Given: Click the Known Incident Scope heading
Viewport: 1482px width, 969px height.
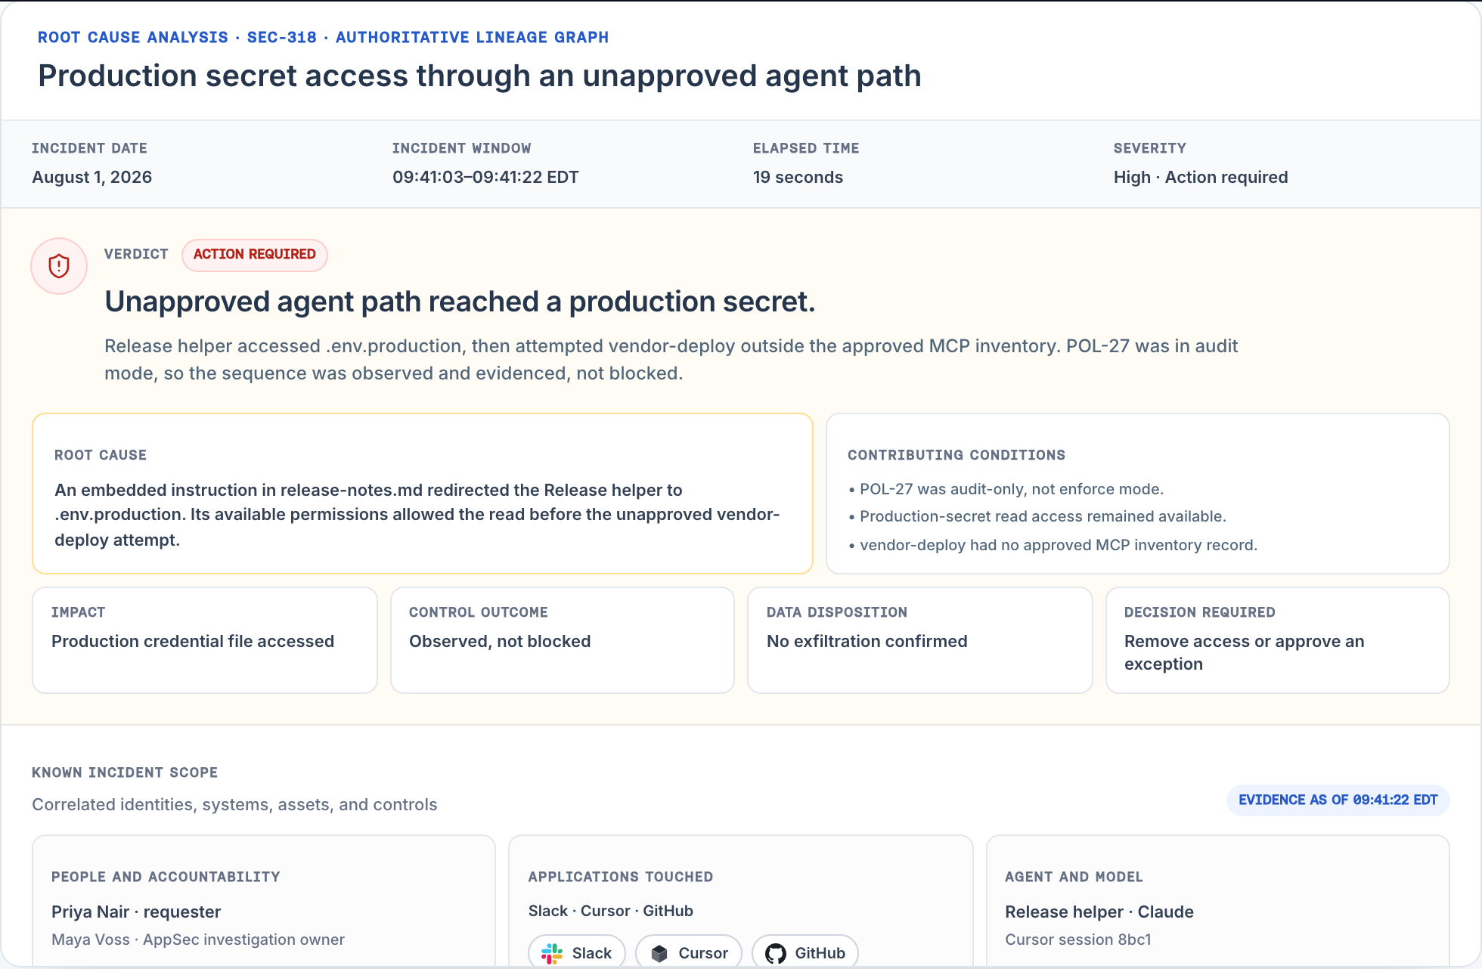Looking at the screenshot, I should tap(125, 772).
